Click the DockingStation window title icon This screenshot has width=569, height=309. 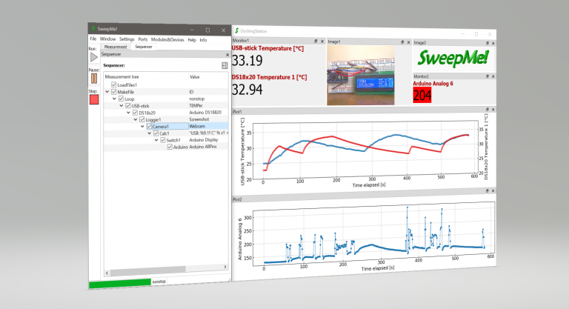(x=236, y=30)
